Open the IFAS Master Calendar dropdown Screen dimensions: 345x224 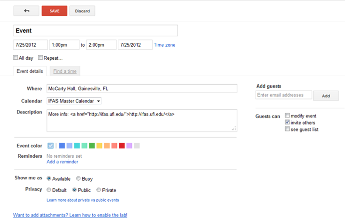[x=74, y=101]
